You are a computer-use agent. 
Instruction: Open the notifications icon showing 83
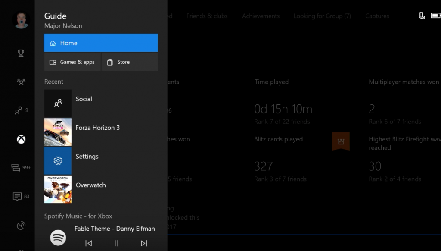pos(21,196)
